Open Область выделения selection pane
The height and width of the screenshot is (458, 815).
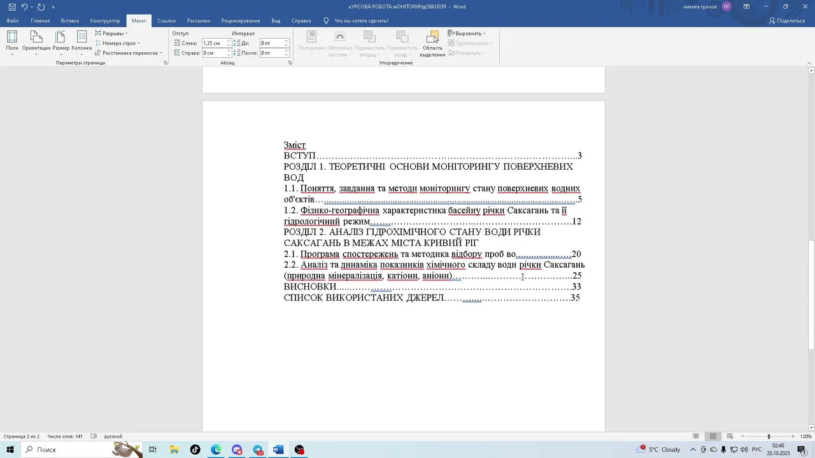tap(432, 44)
